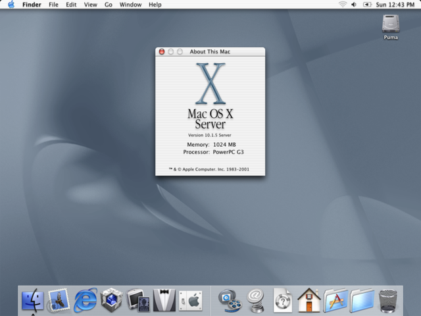Image resolution: width=421 pixels, height=316 pixels.
Task: Select the Puma hard drive icon
Action: coord(391,24)
